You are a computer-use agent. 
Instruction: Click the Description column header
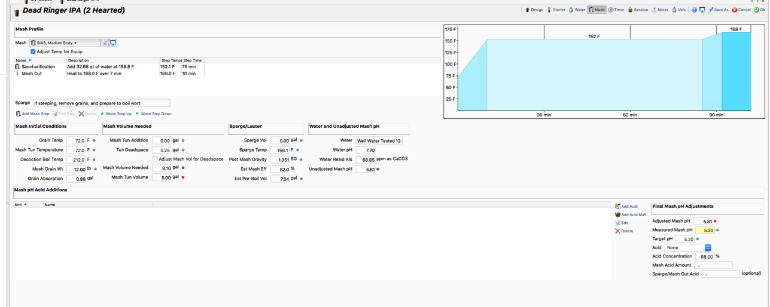pyautogui.click(x=113, y=60)
